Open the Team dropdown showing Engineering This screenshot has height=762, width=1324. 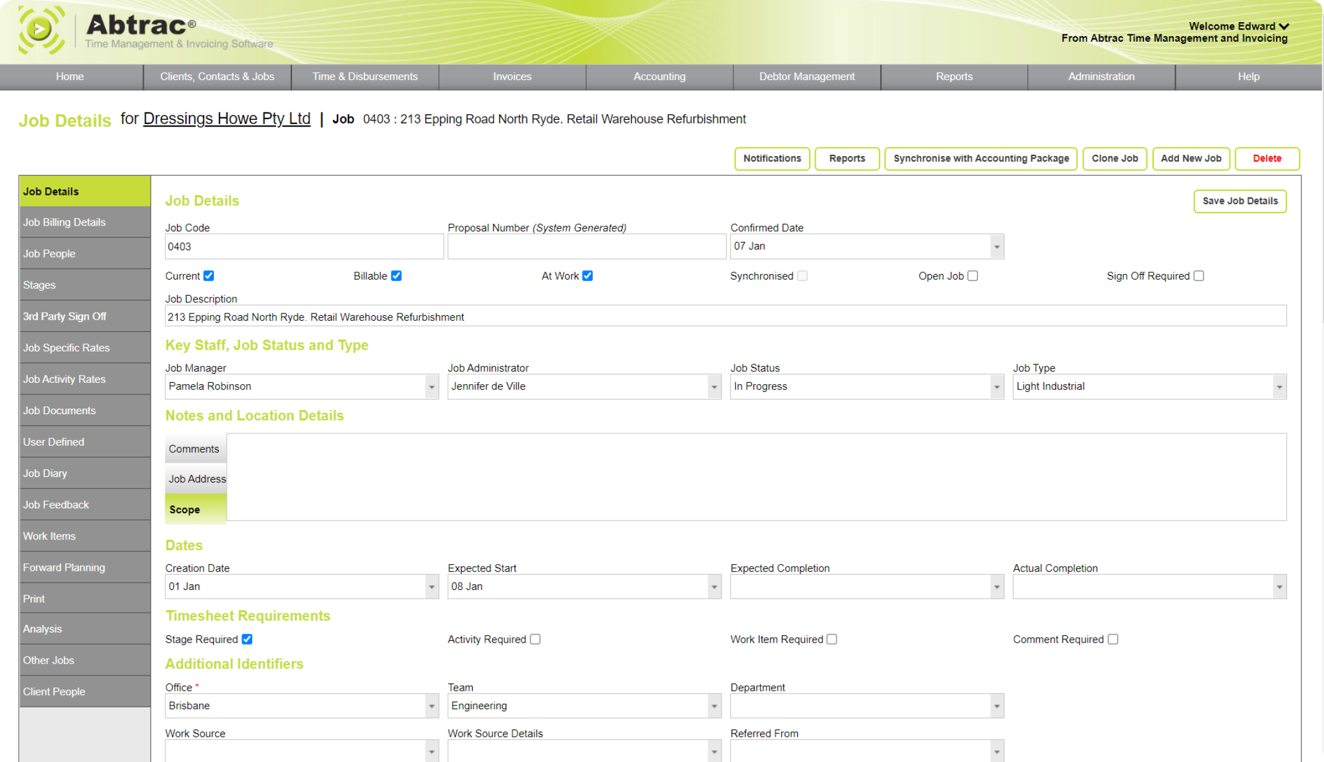click(x=714, y=706)
